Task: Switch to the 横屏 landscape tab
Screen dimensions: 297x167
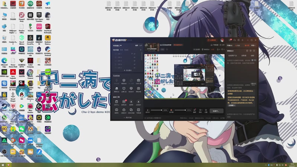Action: tap(137, 46)
